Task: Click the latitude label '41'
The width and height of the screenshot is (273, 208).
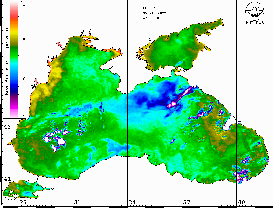Action: (7, 179)
